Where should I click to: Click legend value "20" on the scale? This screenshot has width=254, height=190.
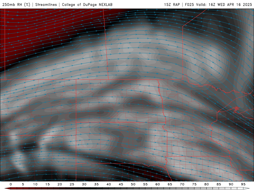[x=60, y=184]
